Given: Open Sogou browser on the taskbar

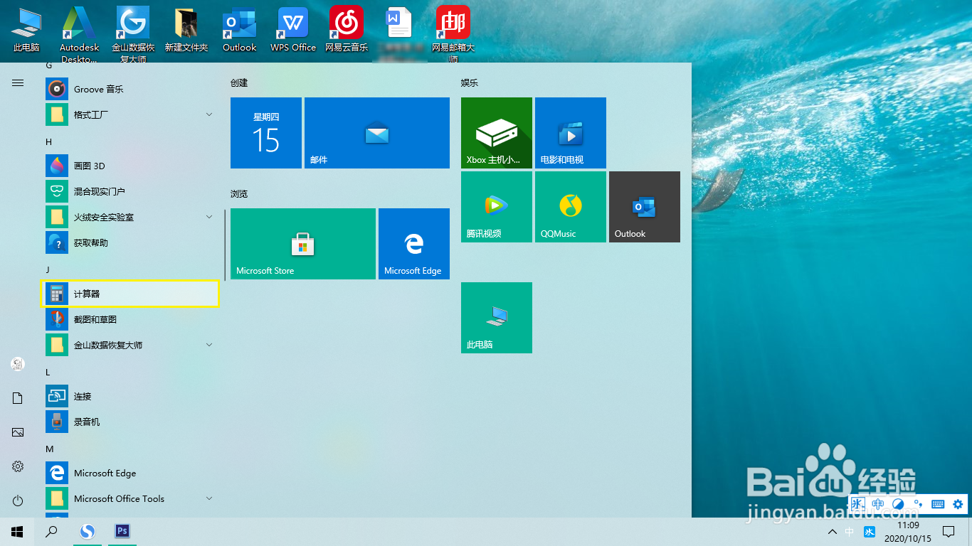Looking at the screenshot, I should pyautogui.click(x=88, y=531).
